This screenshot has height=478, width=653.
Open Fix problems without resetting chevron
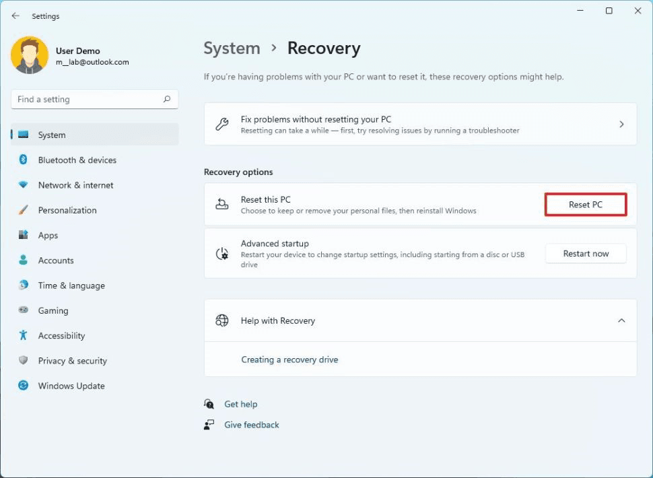click(x=621, y=124)
